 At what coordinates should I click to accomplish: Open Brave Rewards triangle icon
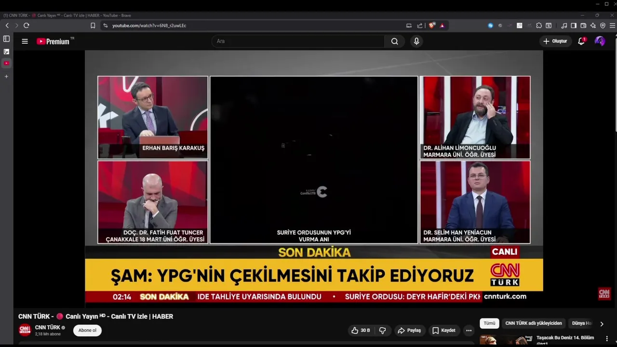(442, 26)
